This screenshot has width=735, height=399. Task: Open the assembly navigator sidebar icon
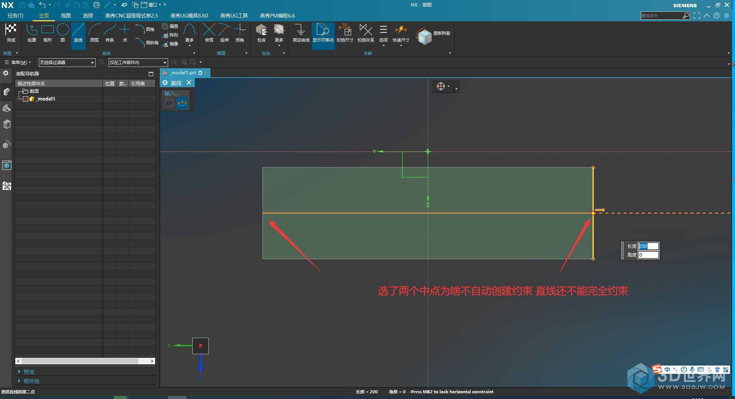coord(6,91)
